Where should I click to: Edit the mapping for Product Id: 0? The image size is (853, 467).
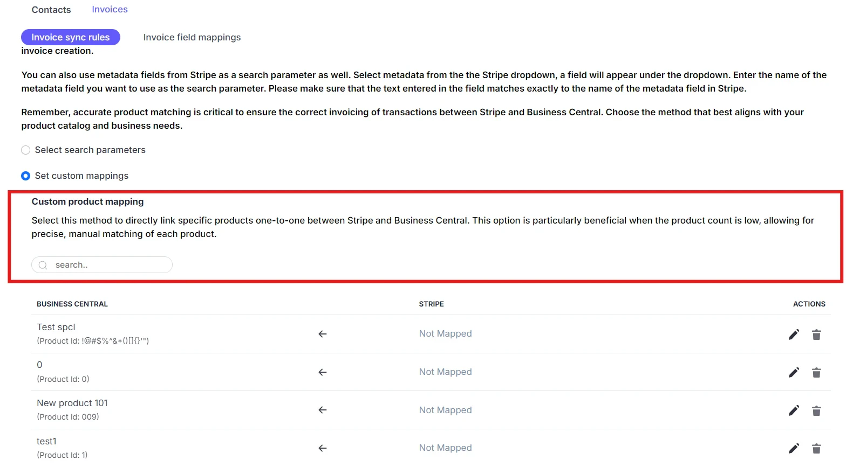click(x=794, y=372)
